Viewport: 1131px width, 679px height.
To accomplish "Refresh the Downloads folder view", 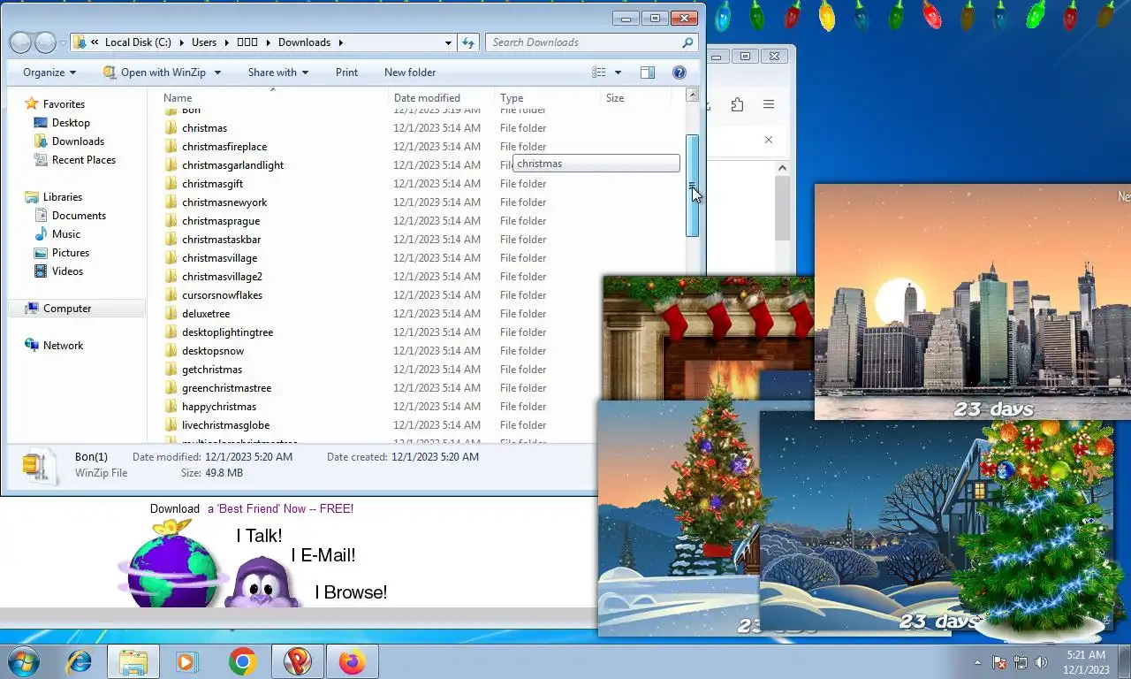I will tap(469, 42).
